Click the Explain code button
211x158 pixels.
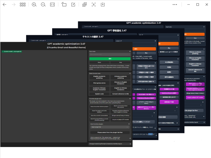tap(99, 94)
